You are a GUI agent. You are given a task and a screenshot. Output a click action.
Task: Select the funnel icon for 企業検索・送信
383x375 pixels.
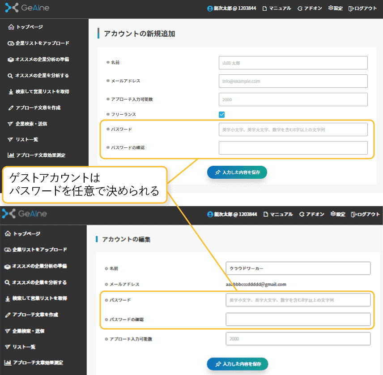tap(10, 124)
